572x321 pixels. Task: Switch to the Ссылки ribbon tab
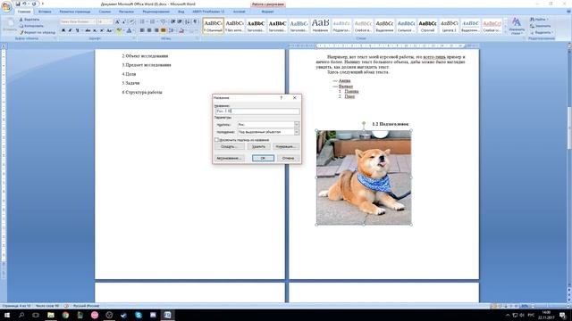(x=105, y=12)
